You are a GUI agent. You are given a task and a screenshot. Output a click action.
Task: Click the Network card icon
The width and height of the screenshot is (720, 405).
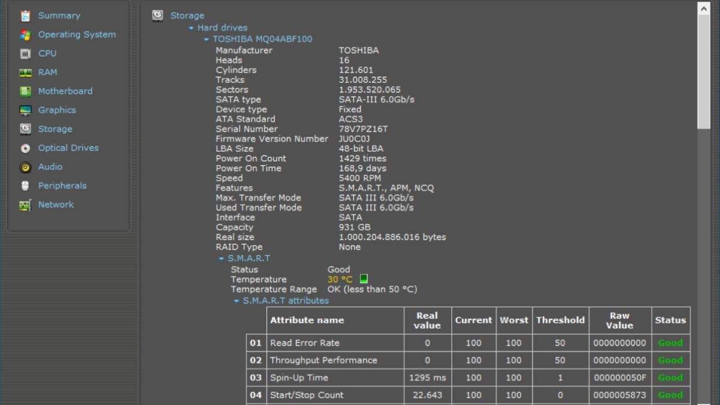point(25,205)
